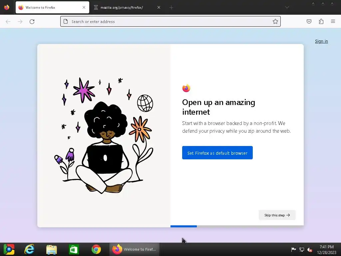341x256 pixels.
Task: Click the Sign in link
Action: click(x=321, y=41)
